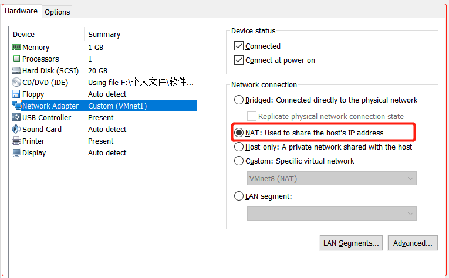Viewport: 449px width, 278px height.
Task: Toggle Replicate physical network connection state
Action: [x=251, y=116]
